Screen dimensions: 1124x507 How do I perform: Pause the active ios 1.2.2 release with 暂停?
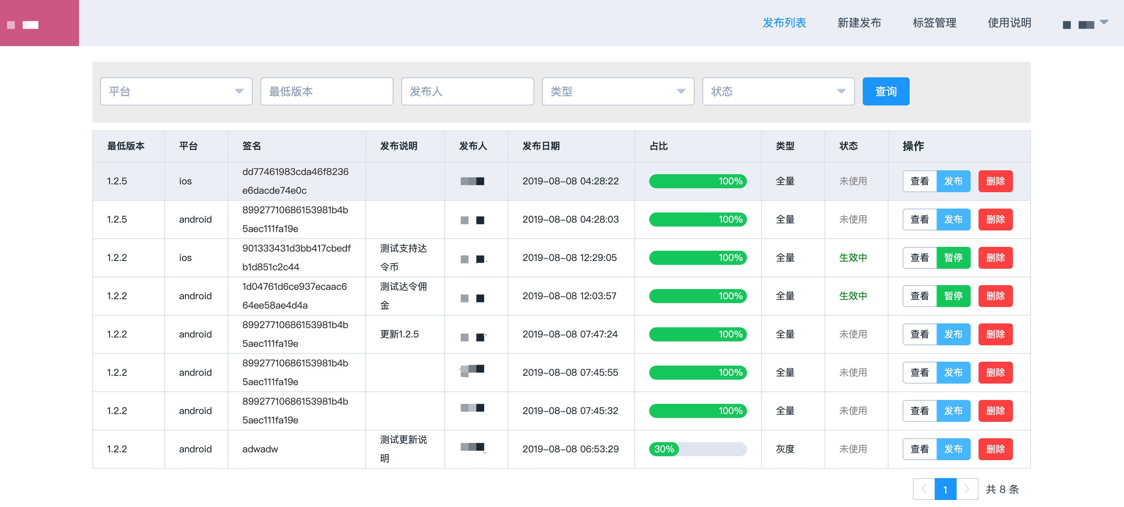(954, 258)
